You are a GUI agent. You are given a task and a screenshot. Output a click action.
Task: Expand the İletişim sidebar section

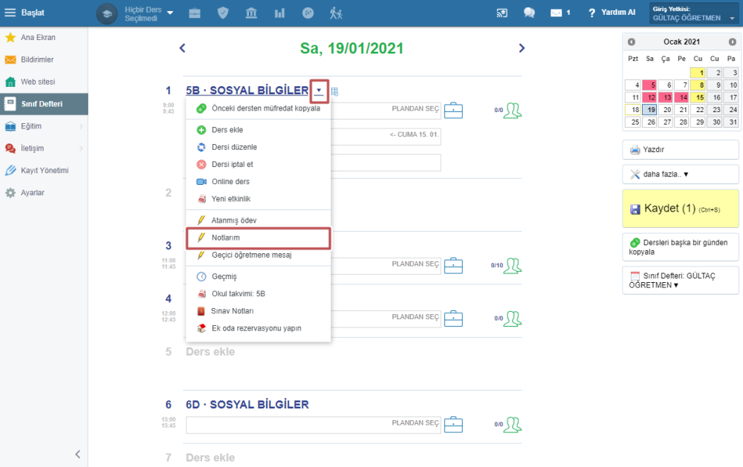[x=44, y=148]
